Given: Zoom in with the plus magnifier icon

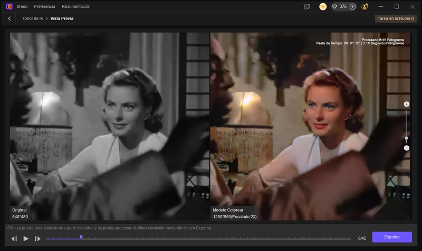Looking at the screenshot, I should (406, 104).
